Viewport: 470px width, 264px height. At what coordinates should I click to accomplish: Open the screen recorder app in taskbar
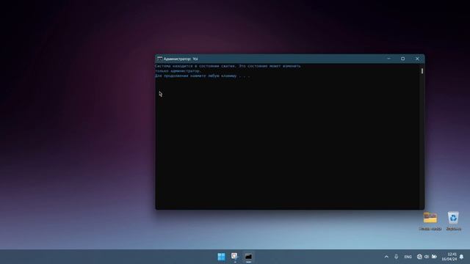pyautogui.click(x=234, y=256)
